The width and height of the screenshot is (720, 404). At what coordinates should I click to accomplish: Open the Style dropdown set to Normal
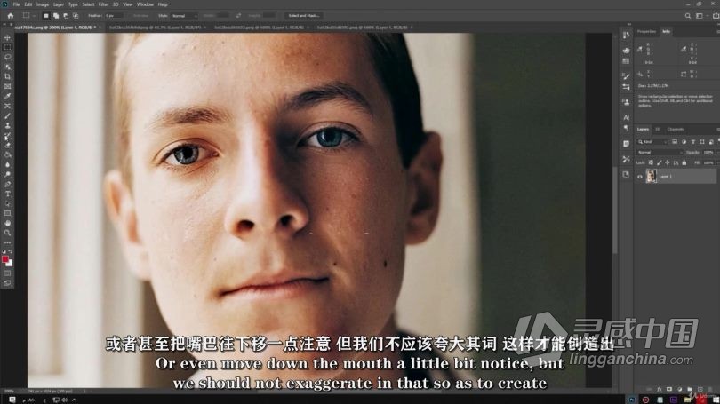[184, 16]
